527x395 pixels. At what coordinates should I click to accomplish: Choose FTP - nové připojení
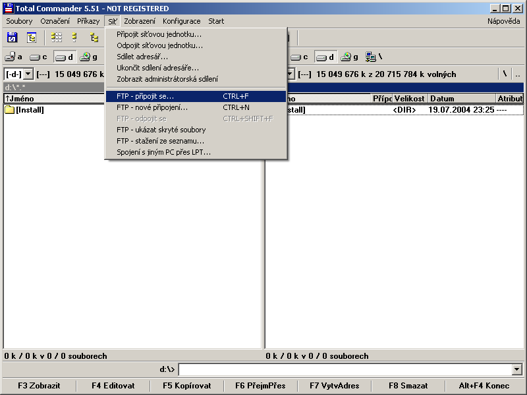tap(196, 107)
